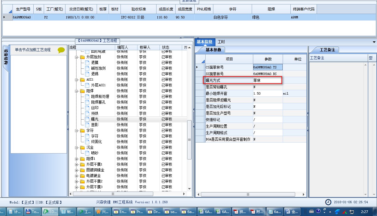
Task: Select the 丝印 document icon
Action: (x=87, y=108)
